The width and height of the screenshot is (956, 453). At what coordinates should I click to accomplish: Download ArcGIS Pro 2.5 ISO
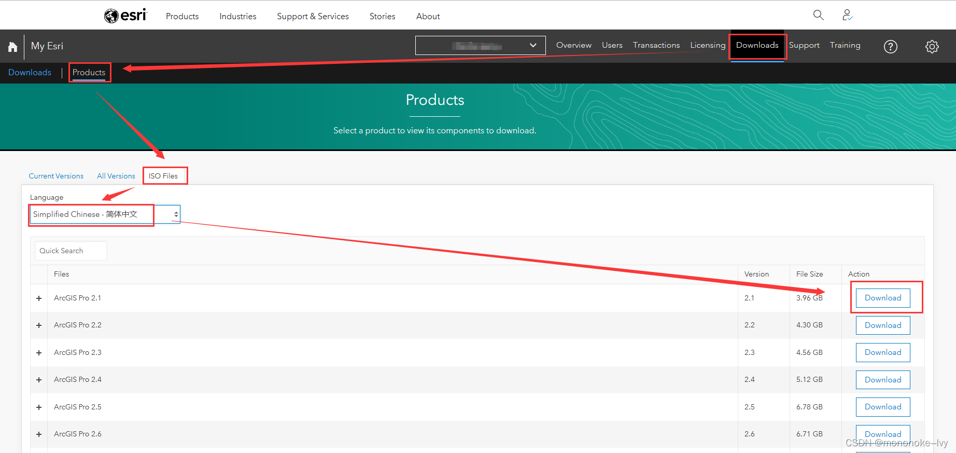pos(883,407)
